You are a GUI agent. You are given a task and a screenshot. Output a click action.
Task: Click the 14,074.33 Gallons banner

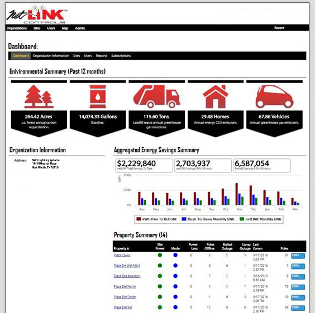point(98,123)
